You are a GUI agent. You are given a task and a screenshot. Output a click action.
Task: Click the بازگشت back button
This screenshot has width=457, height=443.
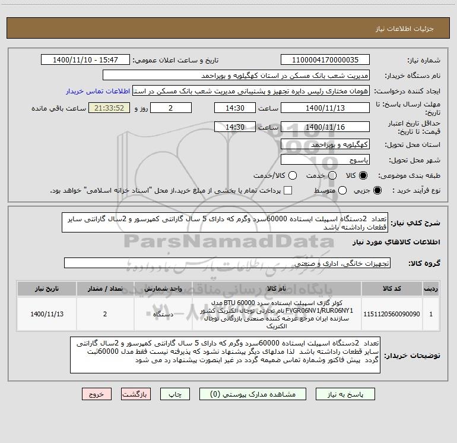136,394
